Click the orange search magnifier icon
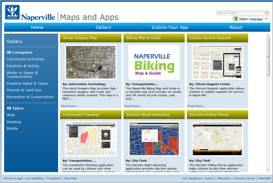 click(x=267, y=13)
